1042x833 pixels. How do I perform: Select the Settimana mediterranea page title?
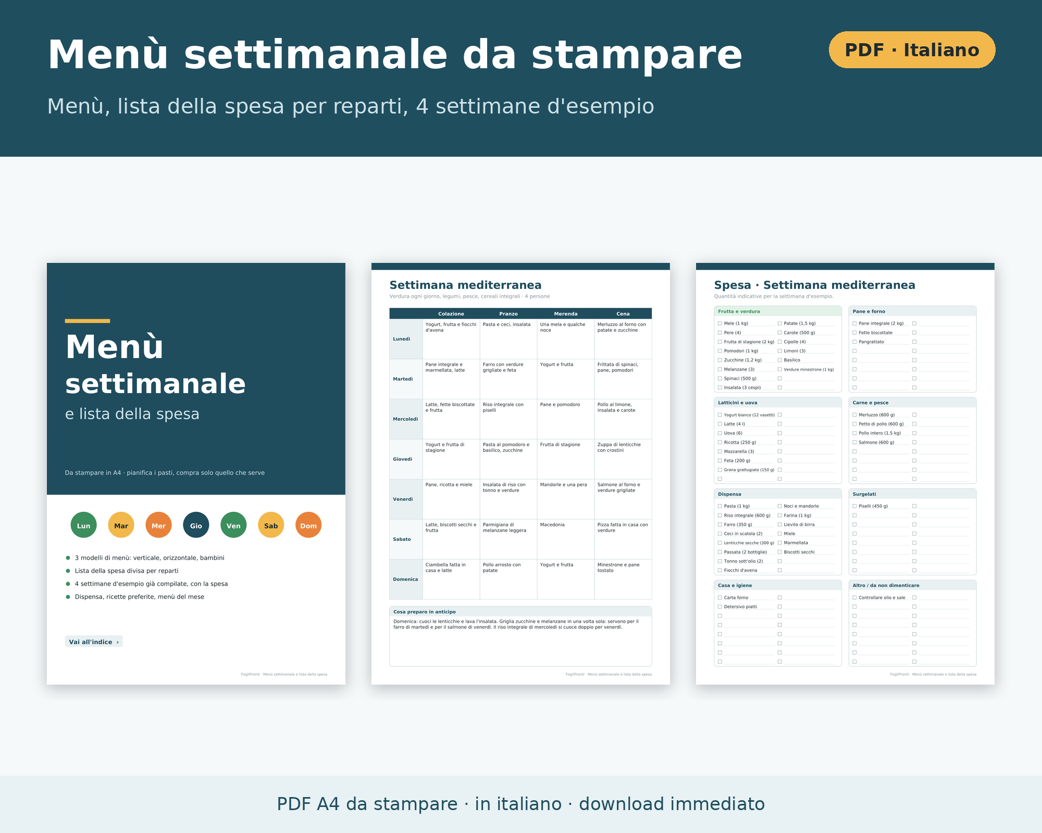[465, 285]
